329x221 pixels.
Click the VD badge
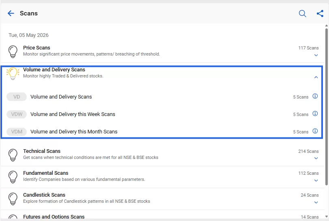click(x=17, y=97)
